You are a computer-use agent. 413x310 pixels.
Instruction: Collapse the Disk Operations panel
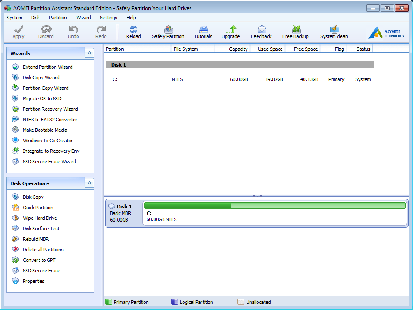click(89, 183)
